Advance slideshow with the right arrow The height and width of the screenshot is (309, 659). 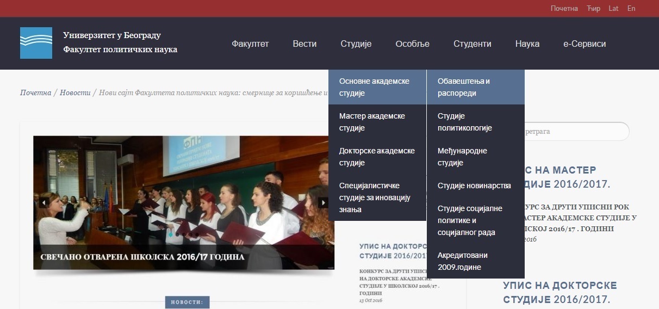[324, 203]
